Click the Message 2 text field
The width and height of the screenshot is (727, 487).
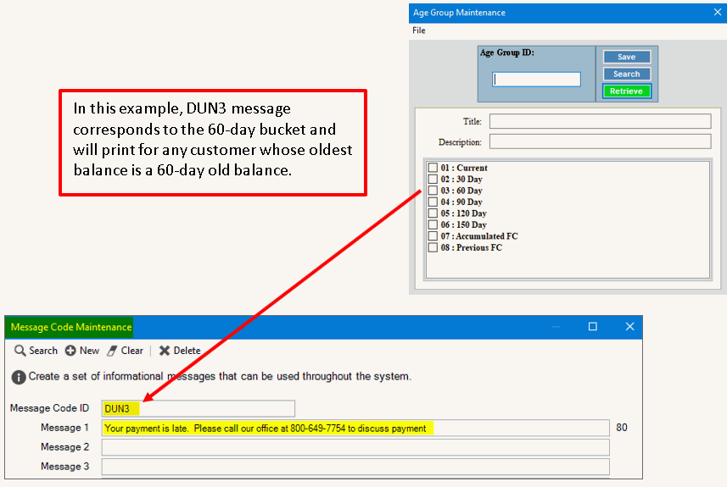[355, 447]
